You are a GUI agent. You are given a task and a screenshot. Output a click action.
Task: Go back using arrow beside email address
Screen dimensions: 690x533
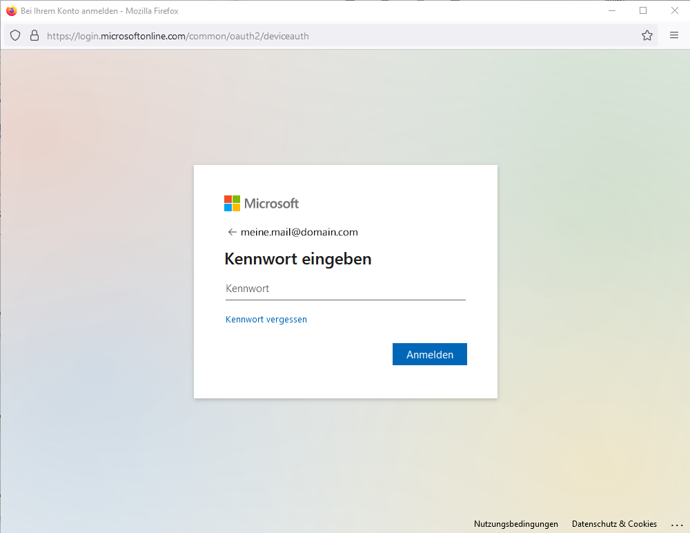tap(232, 233)
